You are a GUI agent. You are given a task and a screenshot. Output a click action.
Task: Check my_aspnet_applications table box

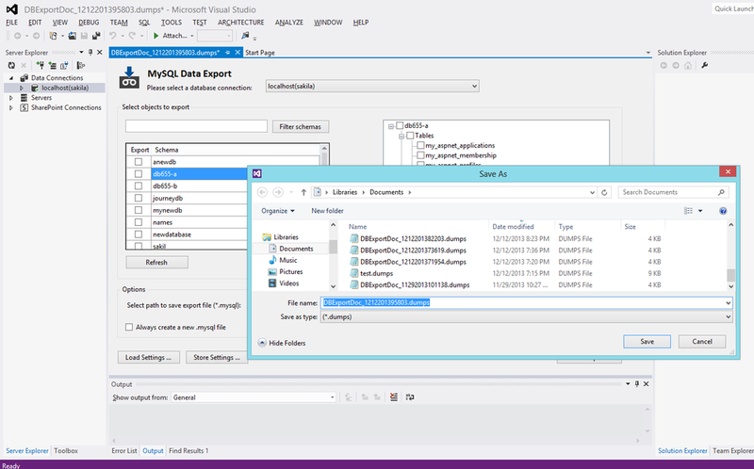click(420, 145)
